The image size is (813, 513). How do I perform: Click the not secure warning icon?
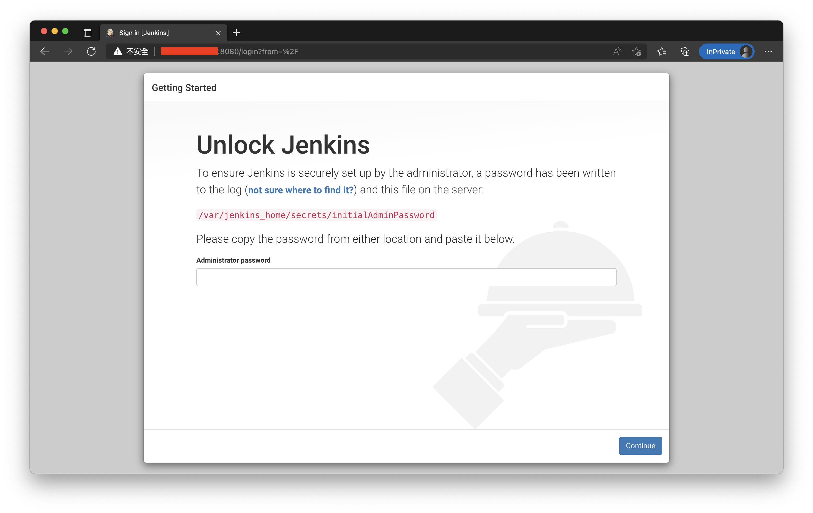(x=118, y=51)
